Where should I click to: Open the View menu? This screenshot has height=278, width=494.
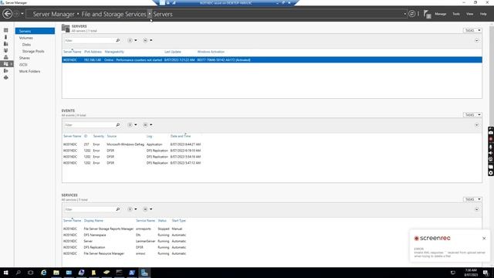coord(470,14)
